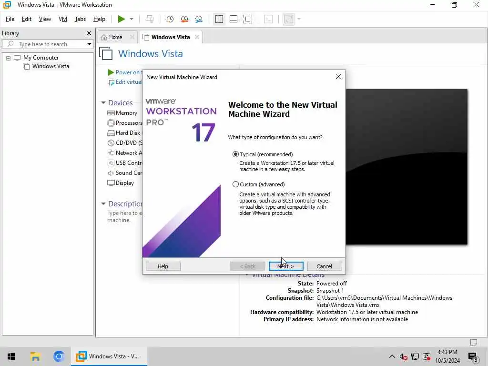Viewport: 488px width, 366px height.
Task: Close the Windows Vista tab
Action: pyautogui.click(x=197, y=37)
